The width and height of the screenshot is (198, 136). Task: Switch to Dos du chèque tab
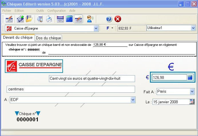tap(48, 38)
